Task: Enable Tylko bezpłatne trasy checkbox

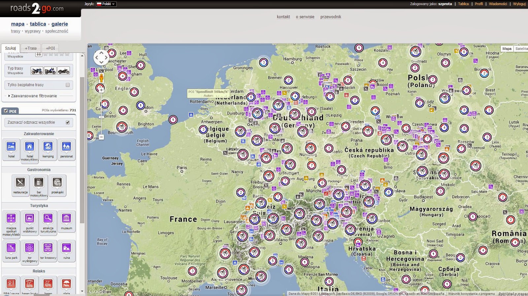Action: (68, 85)
